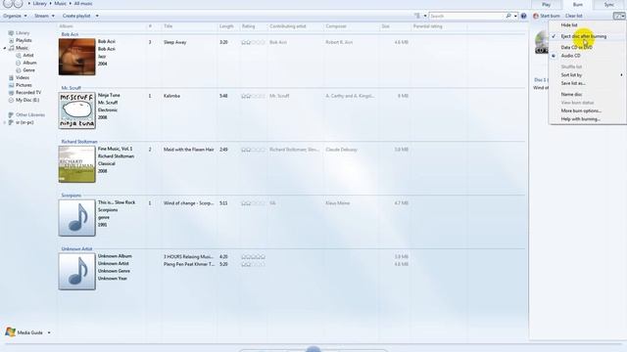Image resolution: width=627 pixels, height=352 pixels.
Task: Set star rating for 3 HOURS Relaxing Music
Action: (253, 257)
